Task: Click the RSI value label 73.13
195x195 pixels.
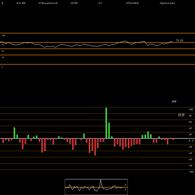Action: (x=179, y=41)
